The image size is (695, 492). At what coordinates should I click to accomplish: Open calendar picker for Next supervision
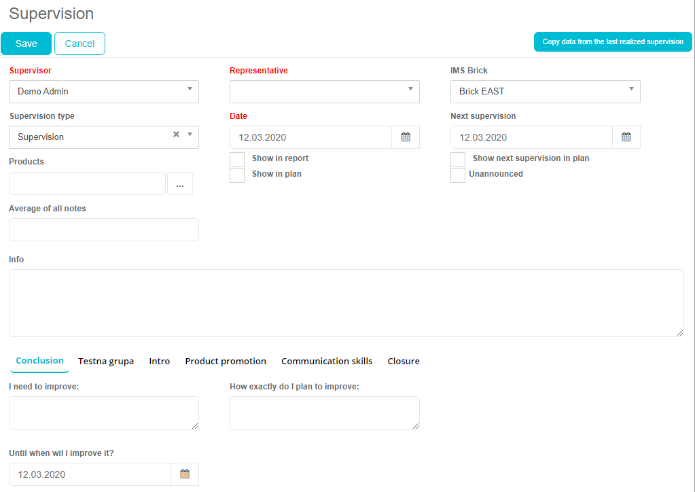(626, 137)
